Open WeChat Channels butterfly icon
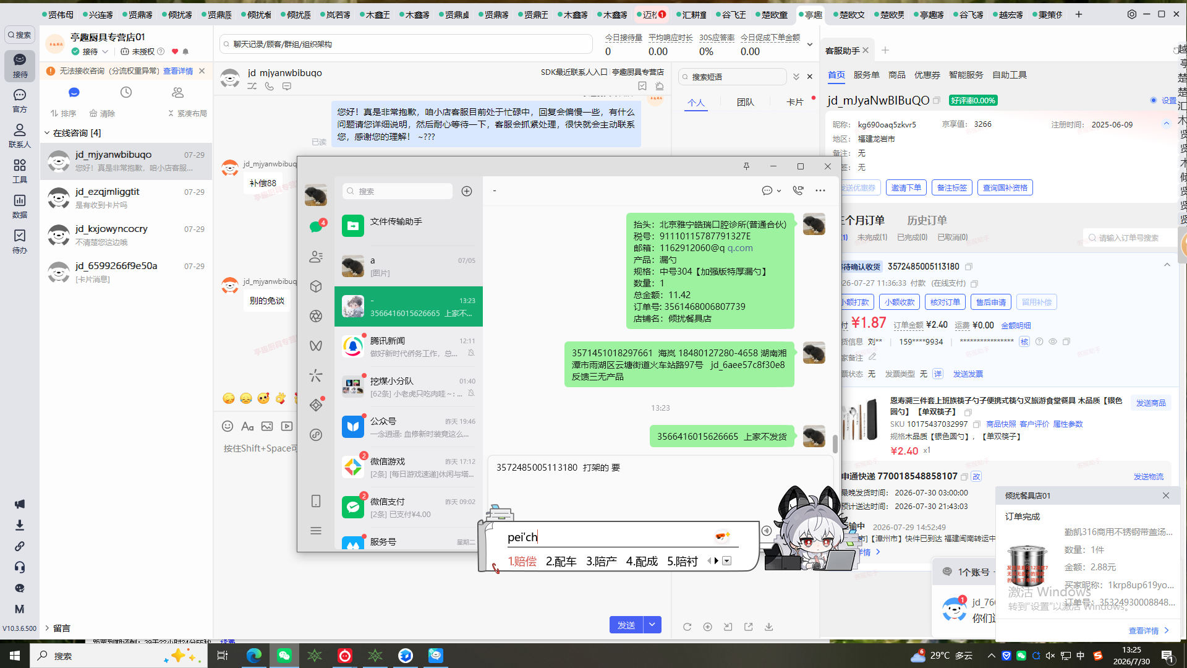1187x668 pixels. click(x=316, y=346)
